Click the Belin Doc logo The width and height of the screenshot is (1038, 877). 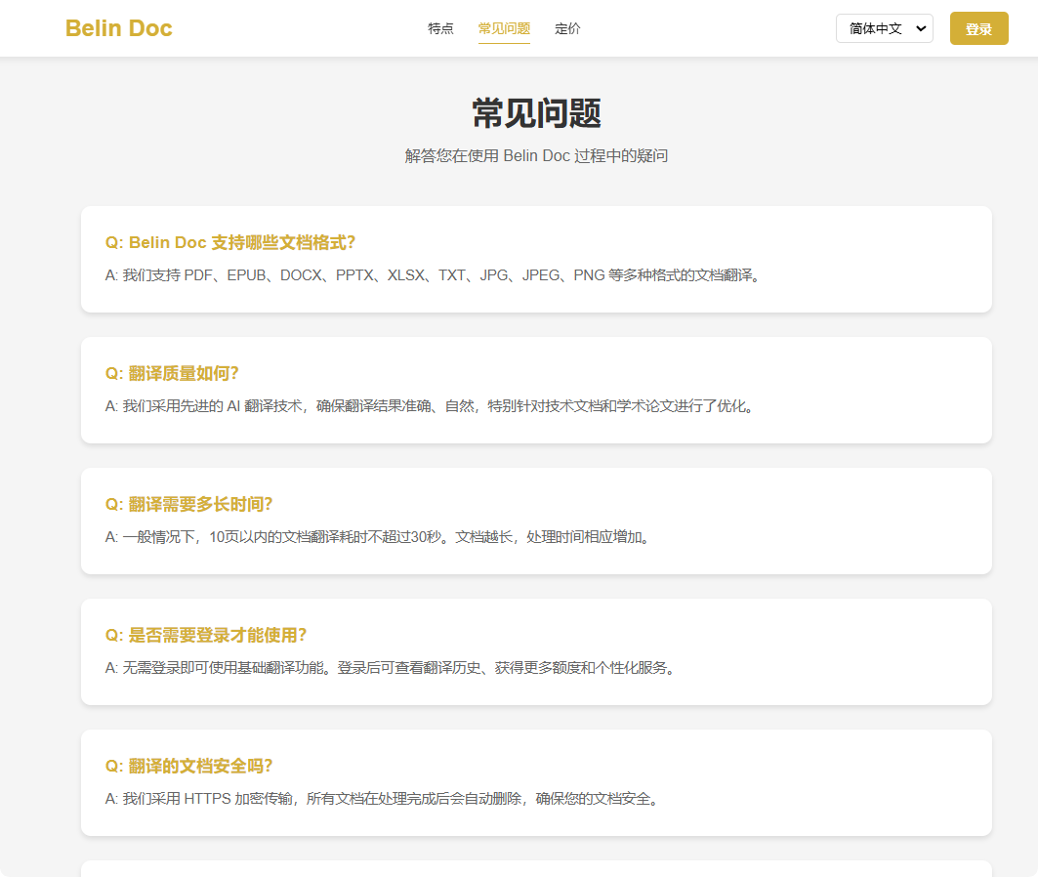tap(118, 28)
